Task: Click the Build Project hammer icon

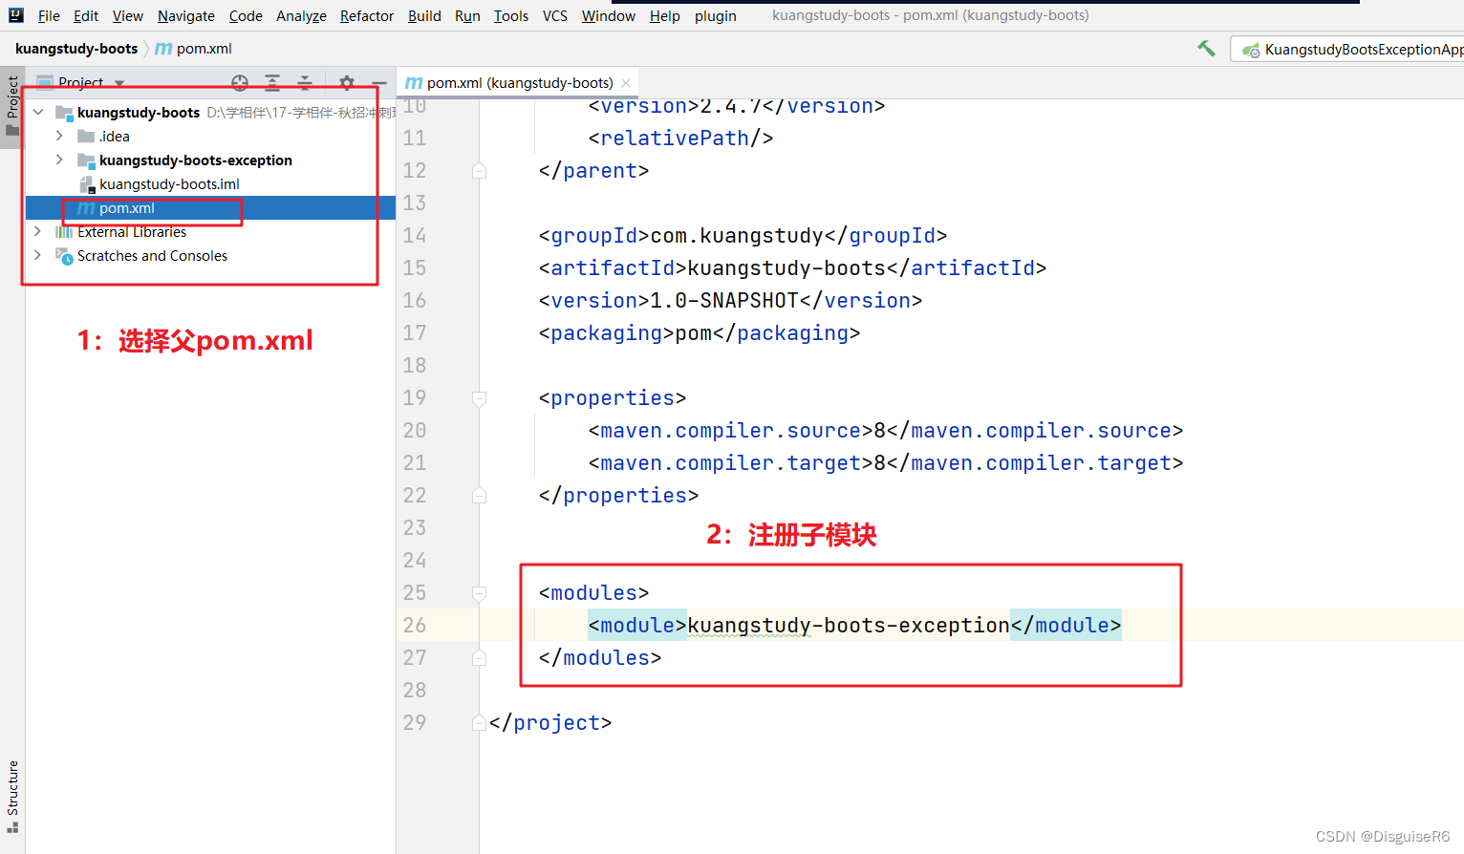Action: [x=1207, y=49]
